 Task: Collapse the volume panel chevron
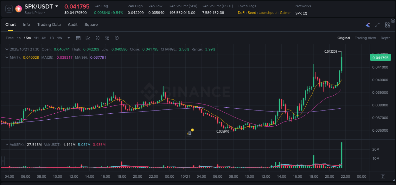(7, 144)
